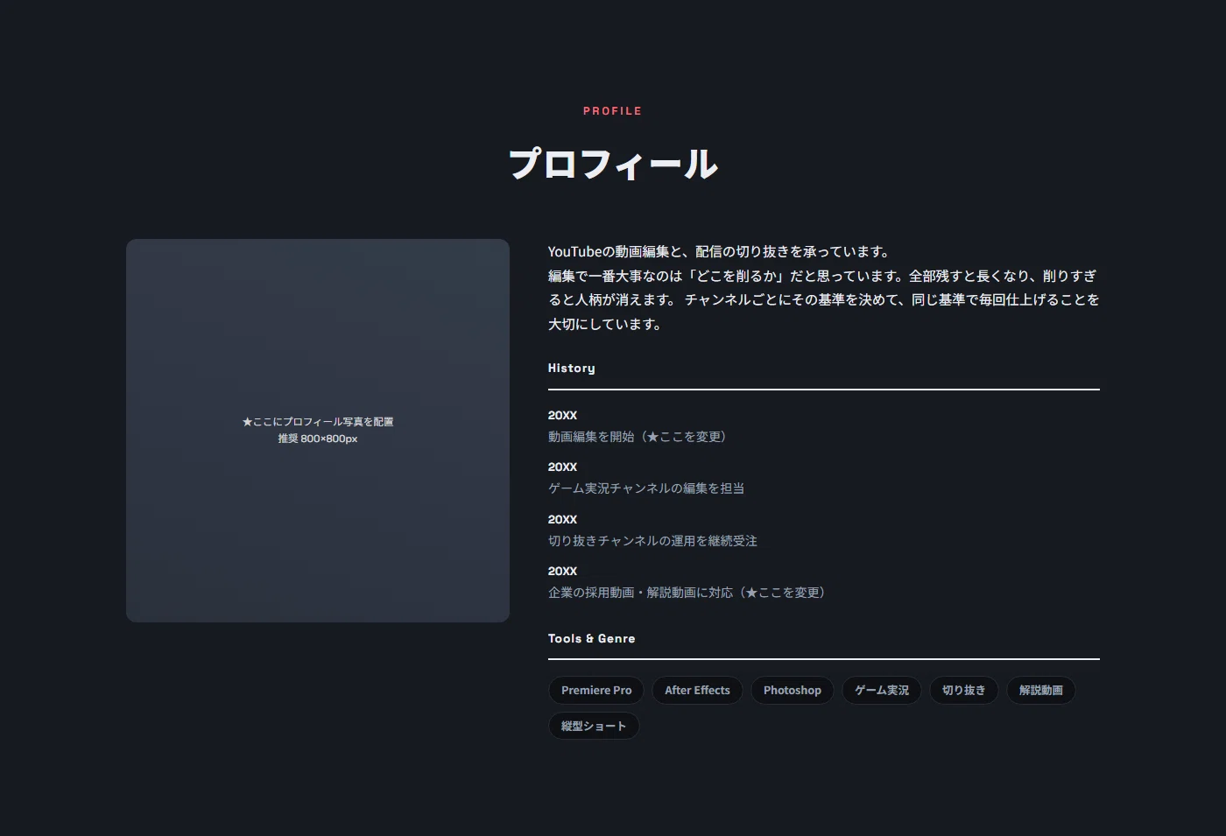Screen dimensions: 1226x836
Task: Click ★ここにプロフィール写真を配置 placeholder text
Action: point(318,422)
